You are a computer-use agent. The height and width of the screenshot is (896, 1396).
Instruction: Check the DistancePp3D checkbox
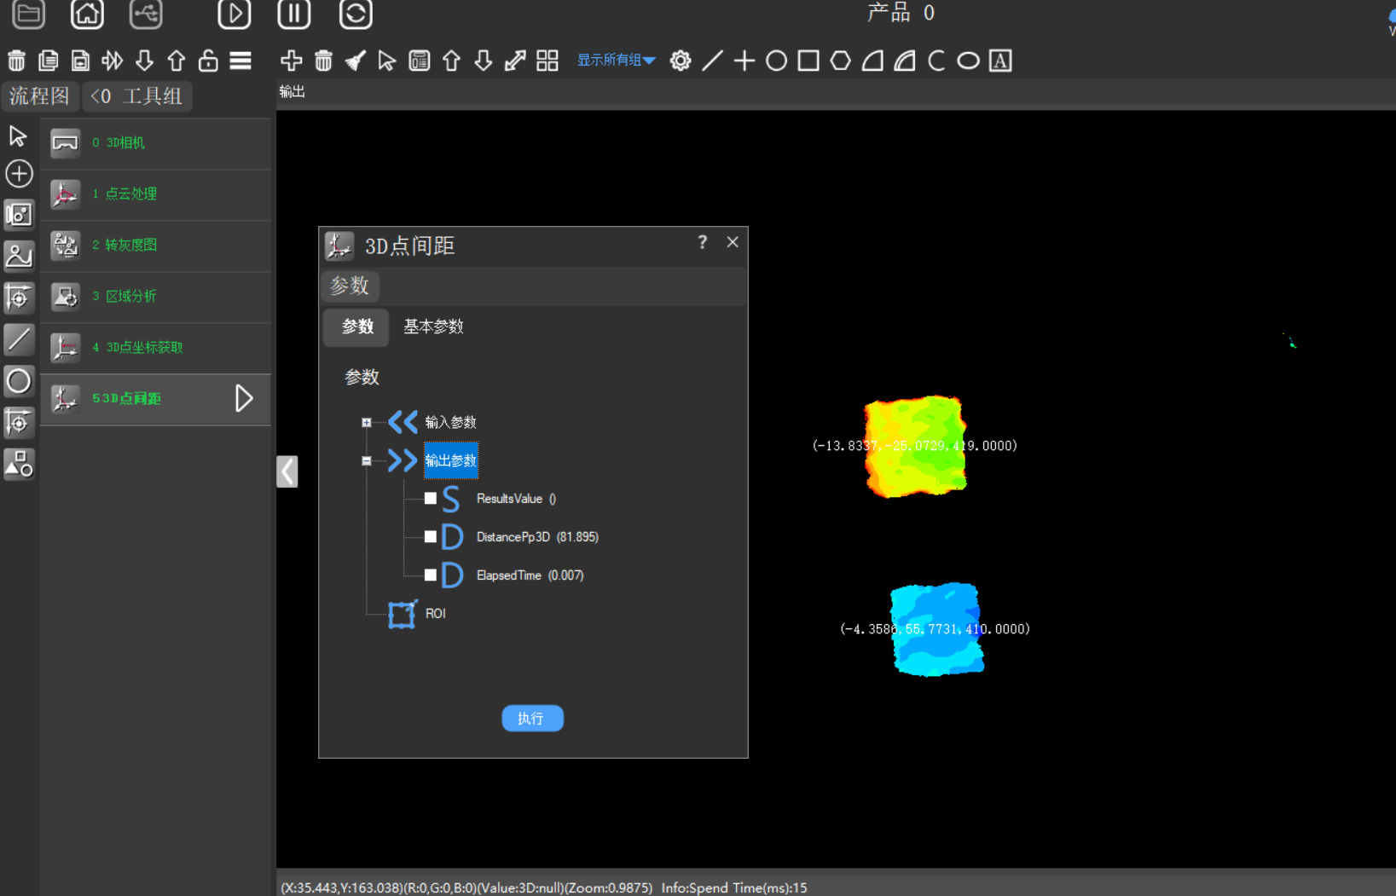431,537
